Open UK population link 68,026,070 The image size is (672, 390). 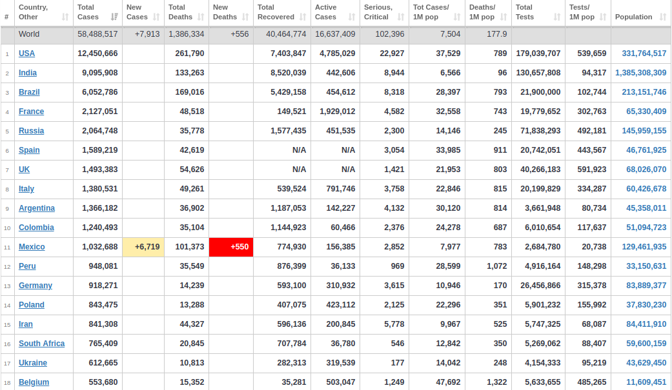click(646, 170)
